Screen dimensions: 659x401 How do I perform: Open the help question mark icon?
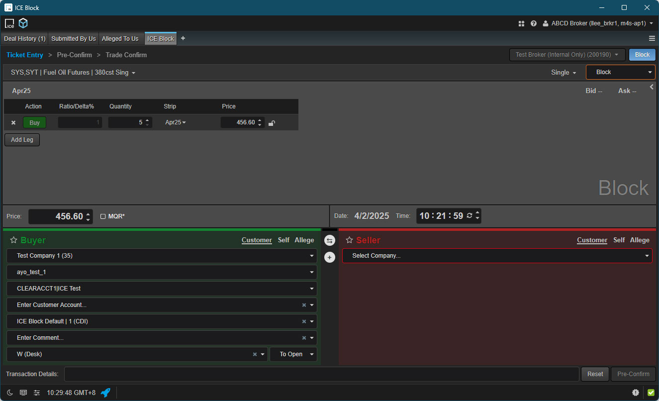[534, 23]
